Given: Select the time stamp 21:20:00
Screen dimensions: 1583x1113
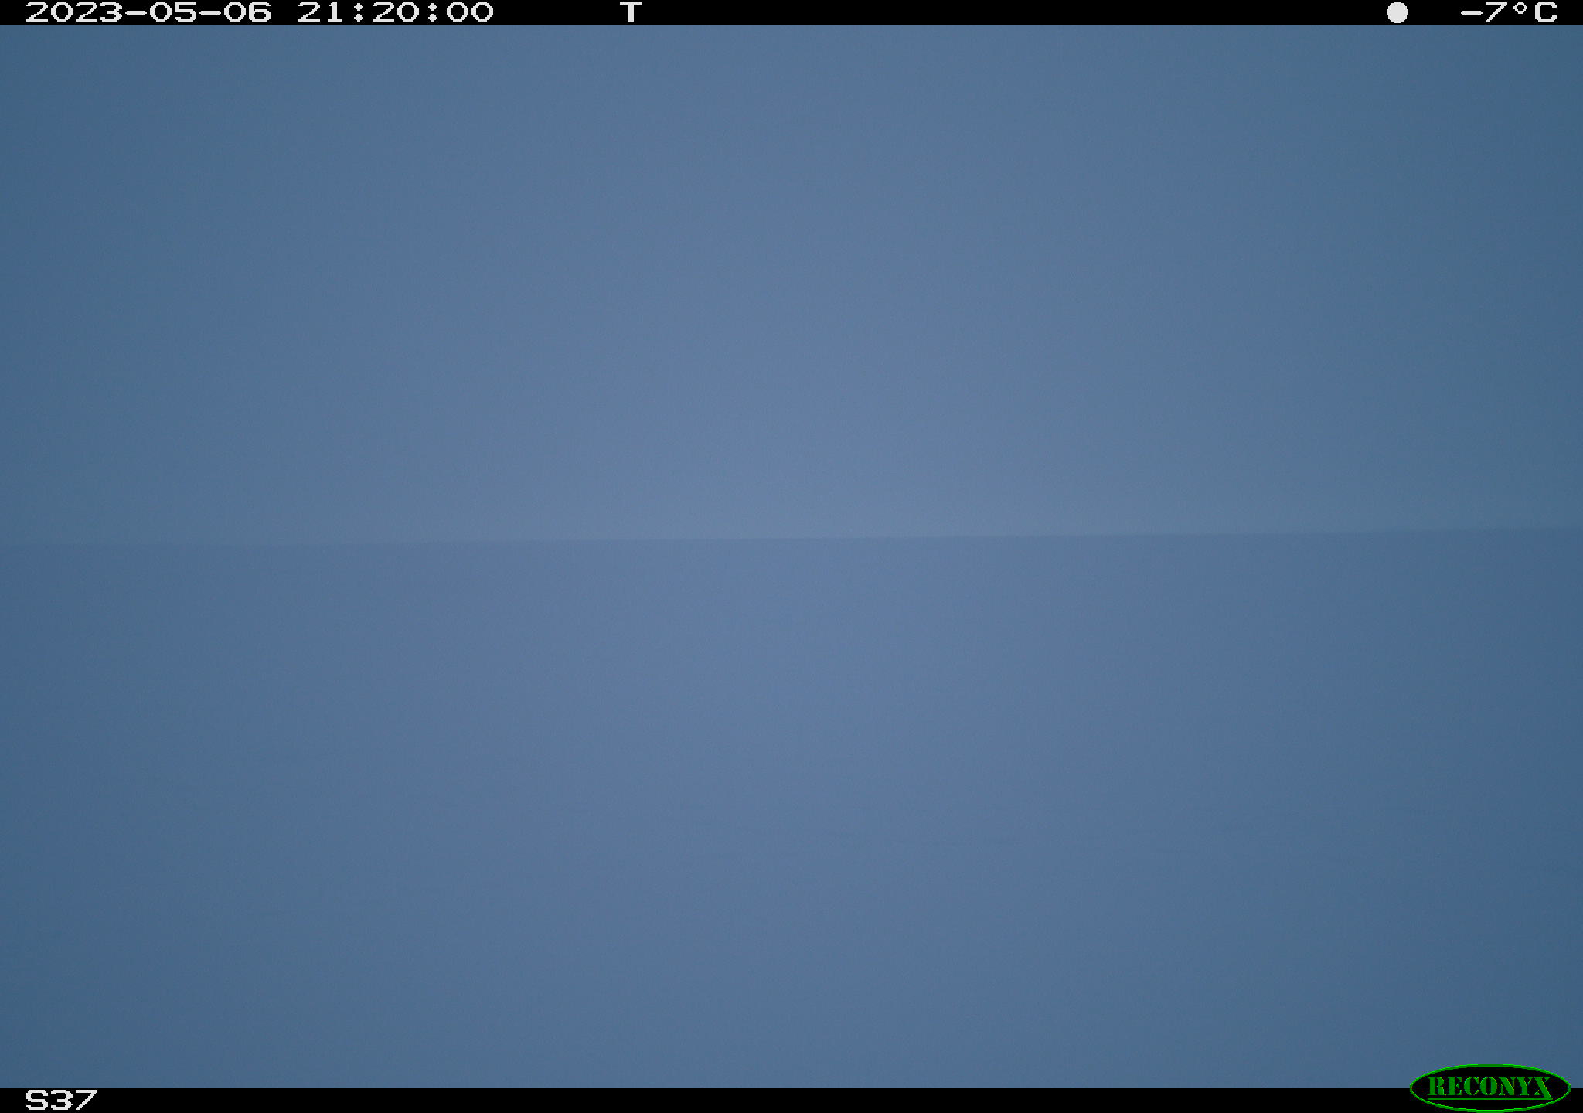Looking at the screenshot, I should 395,12.
